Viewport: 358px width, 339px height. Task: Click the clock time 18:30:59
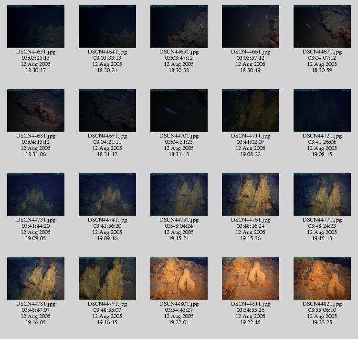pos(322,70)
